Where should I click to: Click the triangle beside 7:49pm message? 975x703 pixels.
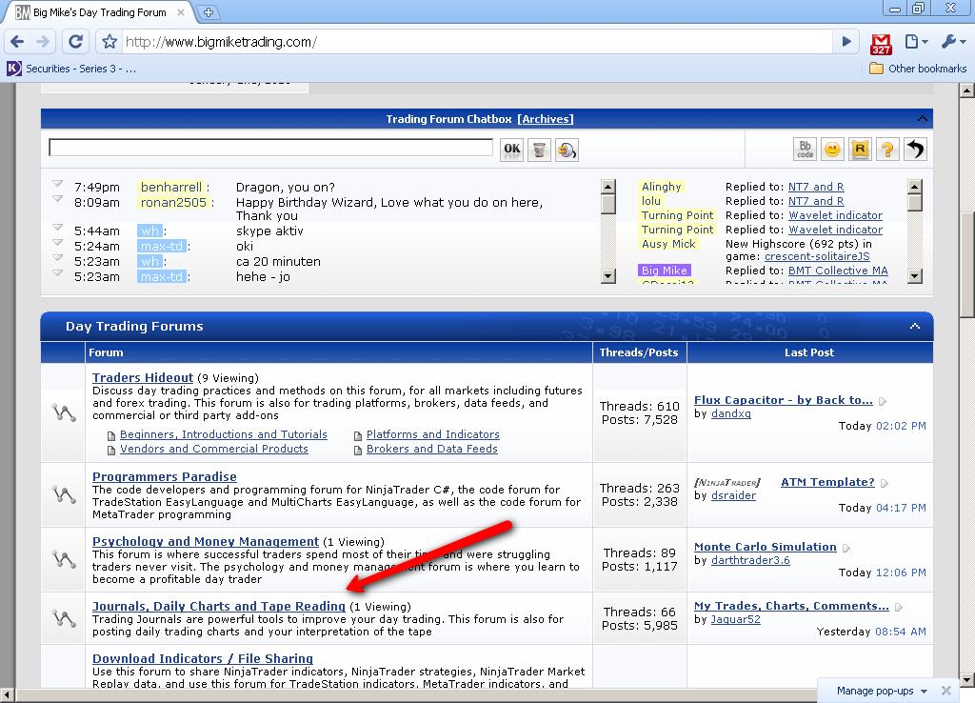tap(57, 184)
